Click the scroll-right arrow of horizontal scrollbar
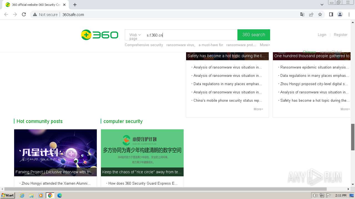The image size is (355, 199). [348, 189]
